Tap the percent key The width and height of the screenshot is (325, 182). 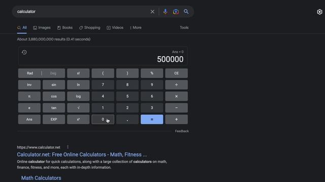152,73
